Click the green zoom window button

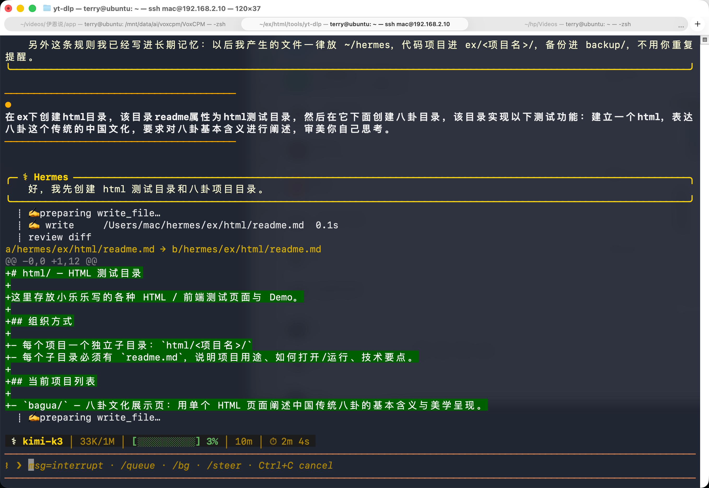[32, 8]
